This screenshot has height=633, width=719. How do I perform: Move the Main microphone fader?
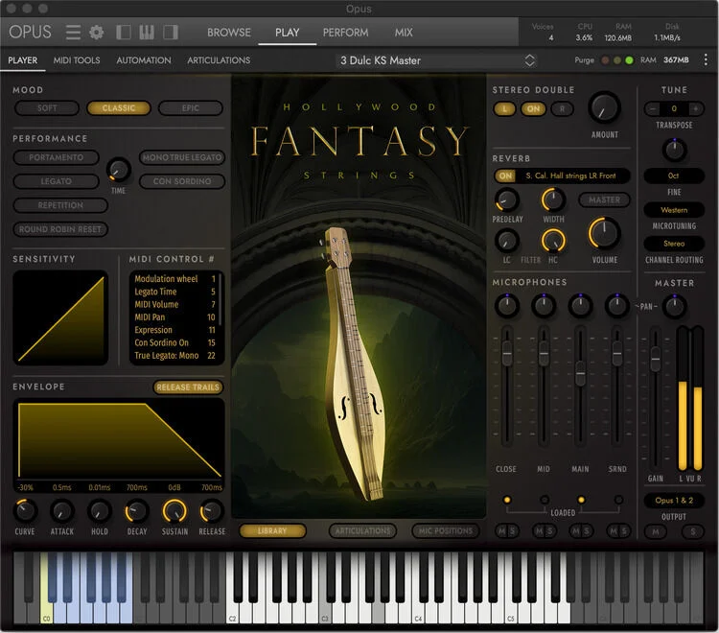pyautogui.click(x=580, y=373)
